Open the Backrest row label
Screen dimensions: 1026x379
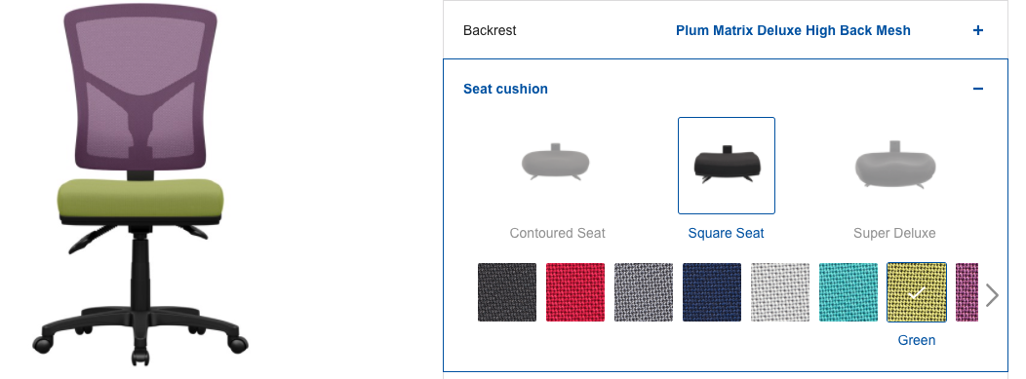coord(490,30)
